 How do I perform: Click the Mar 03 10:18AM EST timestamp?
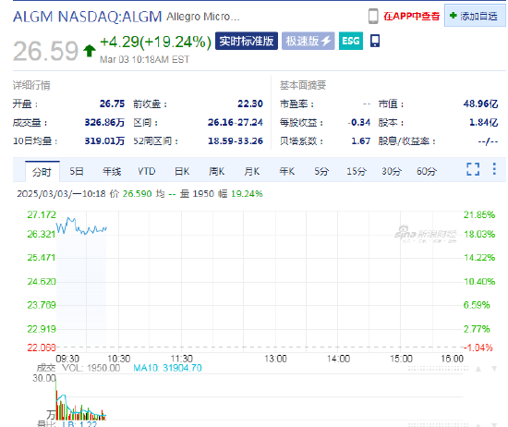tap(144, 60)
